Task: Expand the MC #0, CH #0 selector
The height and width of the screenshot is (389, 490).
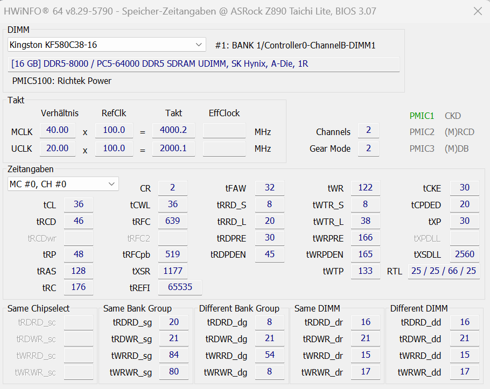Action: (x=63, y=184)
